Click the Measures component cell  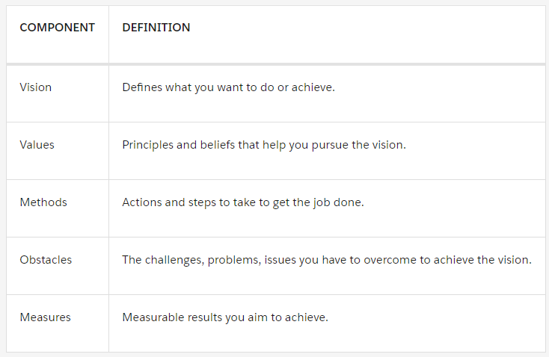point(45,317)
